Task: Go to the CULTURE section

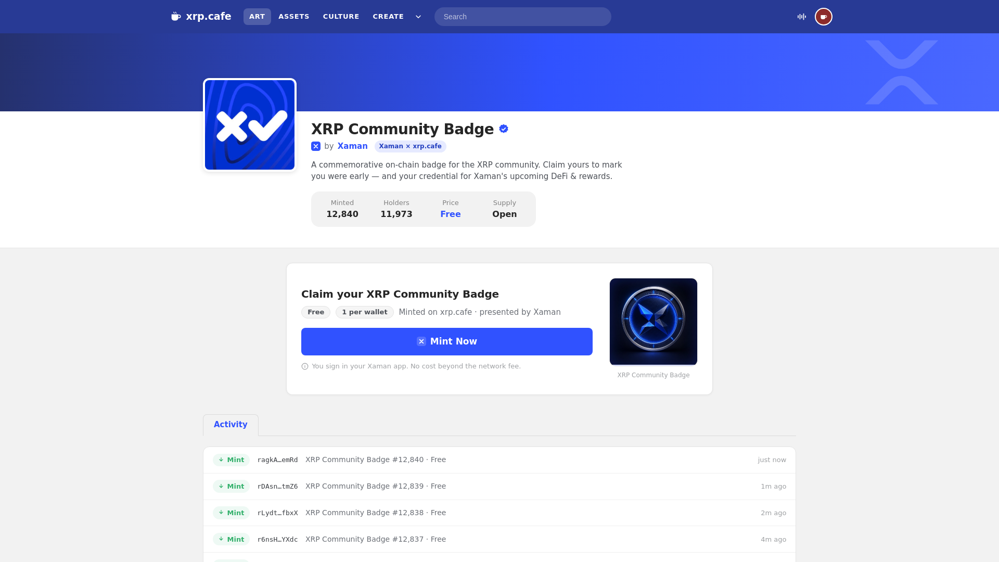Action: pos(341,17)
